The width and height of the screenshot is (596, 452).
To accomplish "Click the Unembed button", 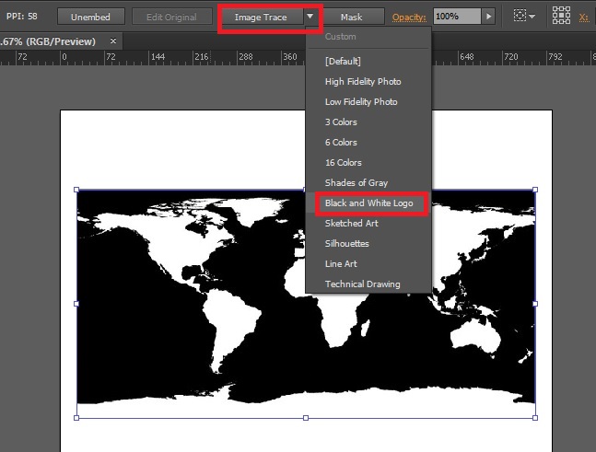I will pos(91,17).
